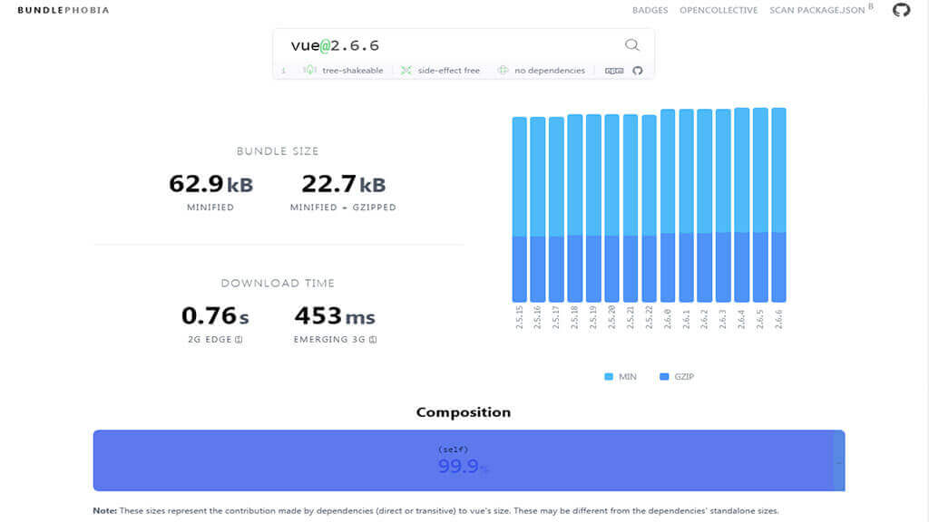Click the side-effect free label text

pos(448,71)
